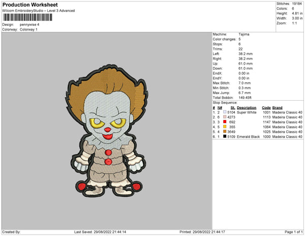Click thread code 1064
Viewport: 305px width, 236px height.
coord(267,127)
